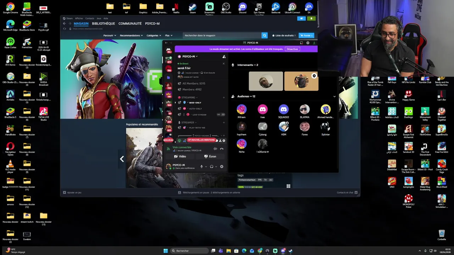Disconnect from Discord voice channel
The width and height of the screenshot is (454, 255).
(222, 149)
